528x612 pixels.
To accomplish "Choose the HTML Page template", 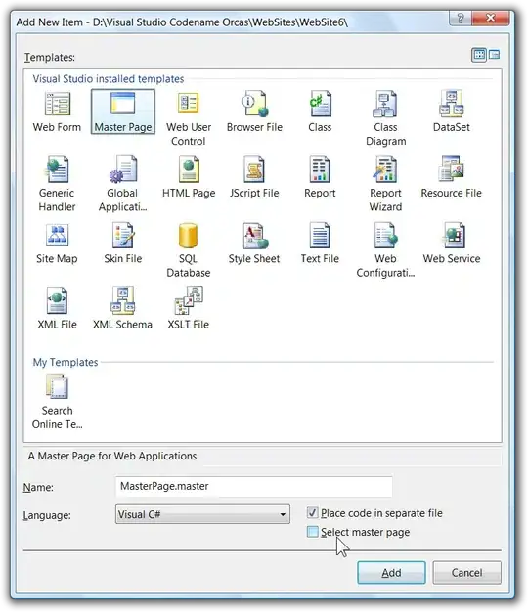I will click(189, 169).
